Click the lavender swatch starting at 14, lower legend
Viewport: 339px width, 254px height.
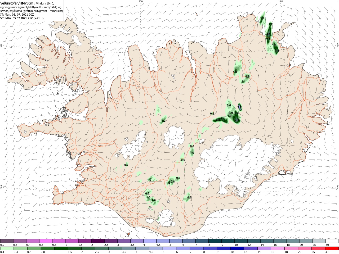coord(264,248)
